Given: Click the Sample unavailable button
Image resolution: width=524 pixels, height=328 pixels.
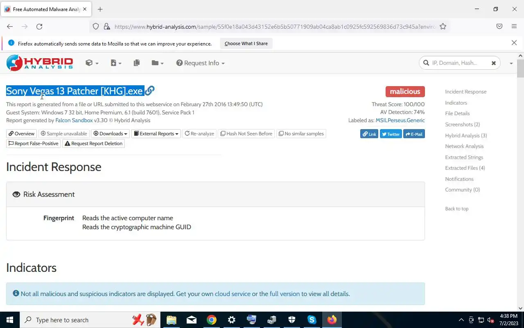Looking at the screenshot, I should 64,134.
